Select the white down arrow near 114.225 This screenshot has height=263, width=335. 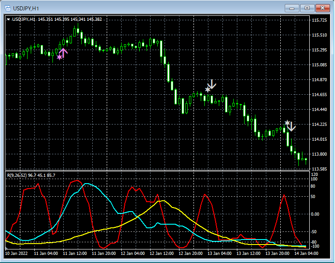point(292,126)
